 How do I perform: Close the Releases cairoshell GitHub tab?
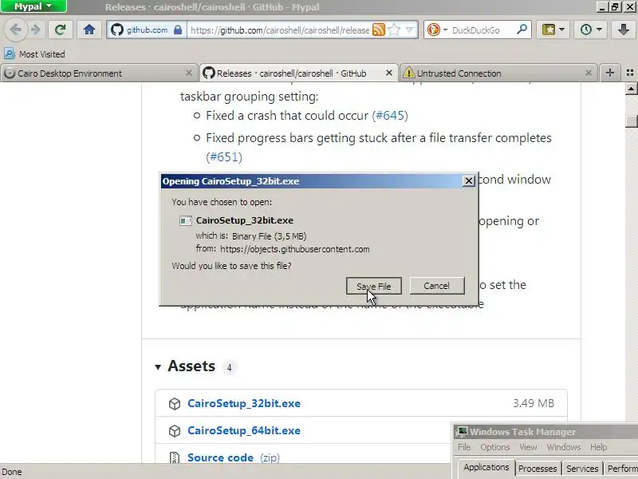[389, 73]
